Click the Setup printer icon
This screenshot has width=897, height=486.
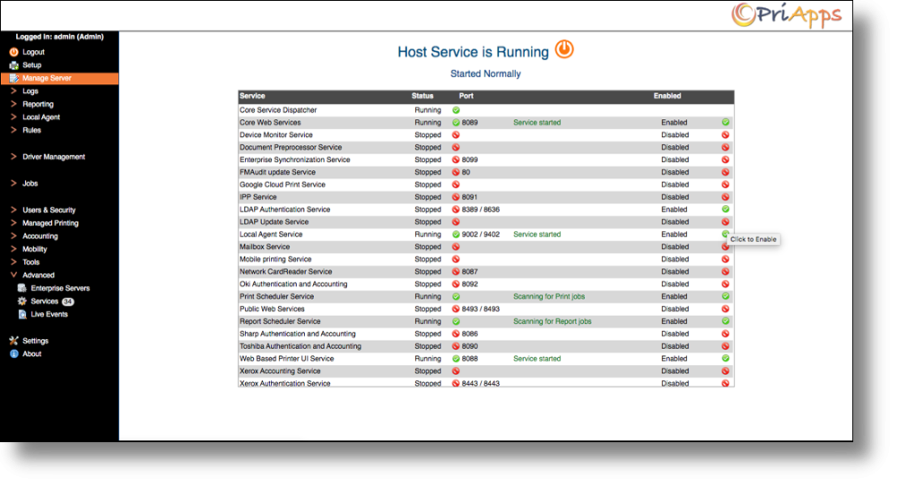click(13, 65)
